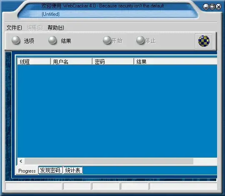The image size is (225, 196).
Task: Switch to the Progress tab
Action: click(x=27, y=171)
